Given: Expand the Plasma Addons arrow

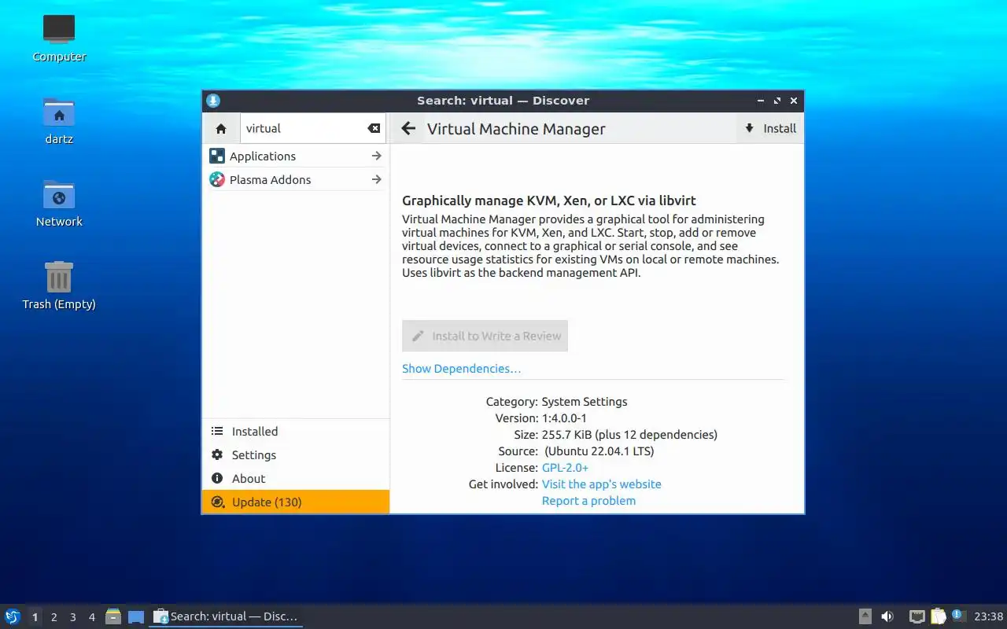Looking at the screenshot, I should [377, 180].
